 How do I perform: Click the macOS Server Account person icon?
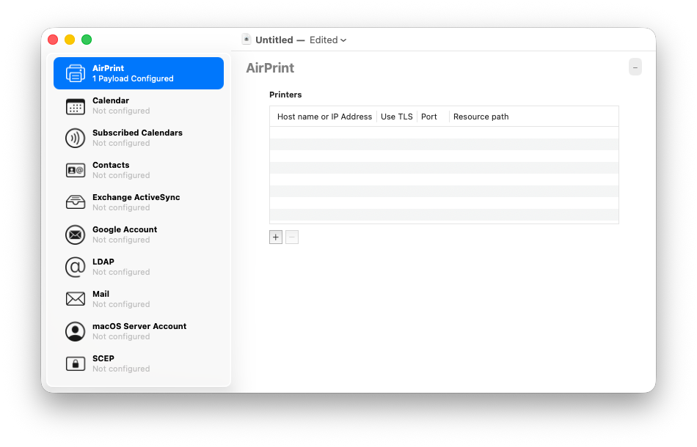click(75, 331)
